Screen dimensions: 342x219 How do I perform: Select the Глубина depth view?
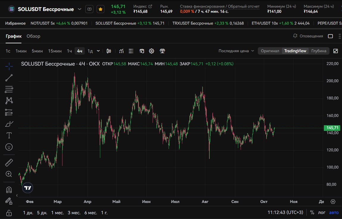319,51
